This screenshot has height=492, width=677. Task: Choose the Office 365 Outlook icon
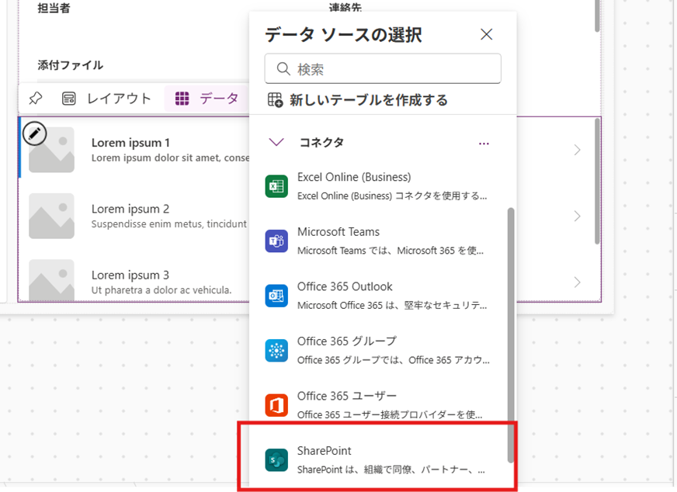click(276, 296)
